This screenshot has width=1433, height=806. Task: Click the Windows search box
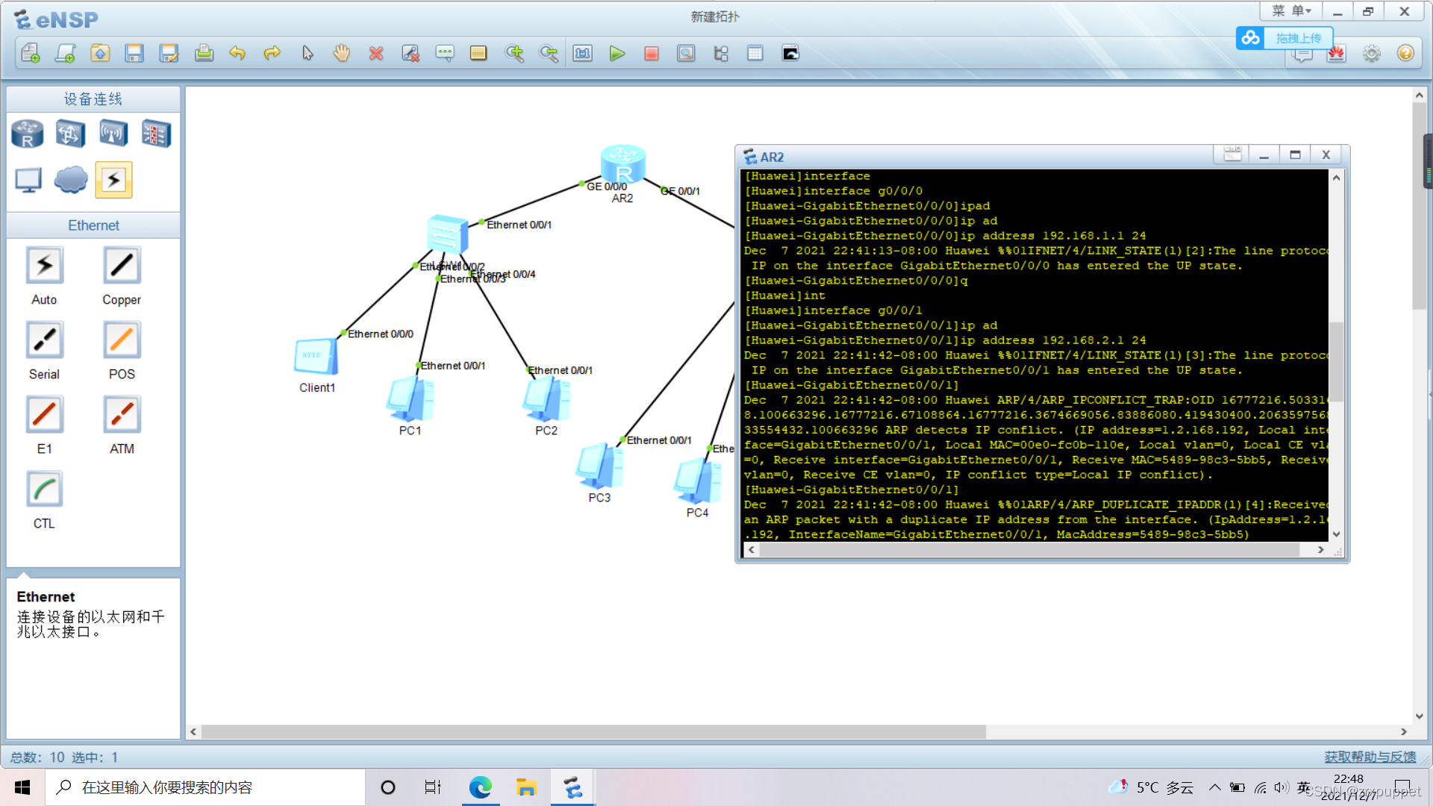[205, 787]
